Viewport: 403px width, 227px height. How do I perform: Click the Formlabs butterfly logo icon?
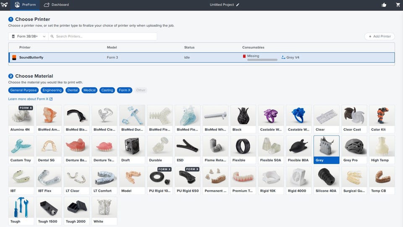point(4,5)
